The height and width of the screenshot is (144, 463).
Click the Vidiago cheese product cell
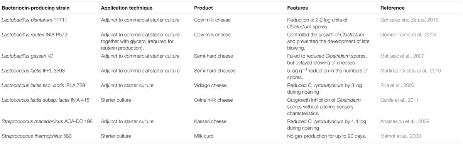coord(211,85)
